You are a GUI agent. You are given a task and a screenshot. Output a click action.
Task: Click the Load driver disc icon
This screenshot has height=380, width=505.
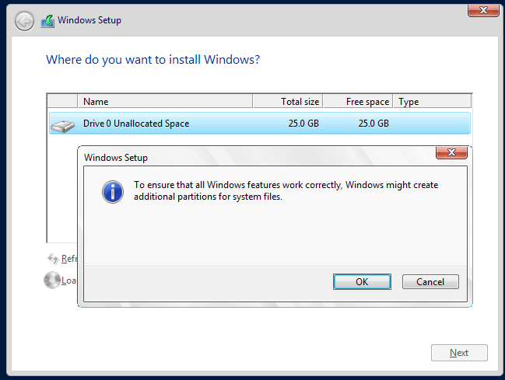coord(52,280)
